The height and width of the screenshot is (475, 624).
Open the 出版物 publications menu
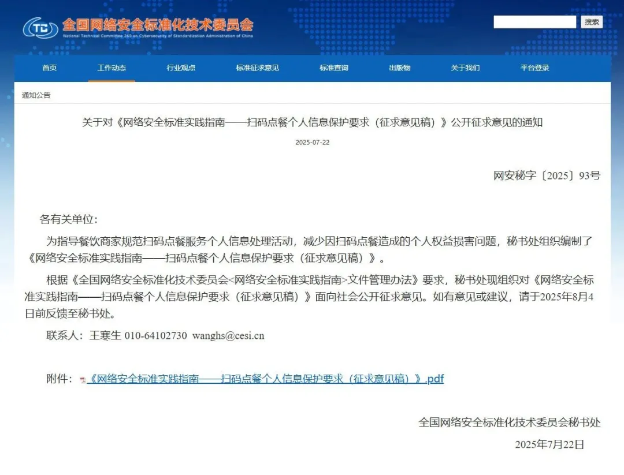pos(399,68)
